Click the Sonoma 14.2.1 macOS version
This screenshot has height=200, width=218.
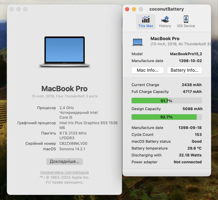click(72, 149)
